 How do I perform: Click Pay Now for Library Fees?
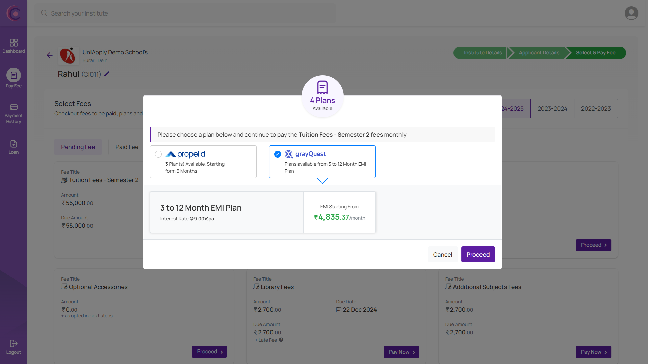[x=401, y=352]
